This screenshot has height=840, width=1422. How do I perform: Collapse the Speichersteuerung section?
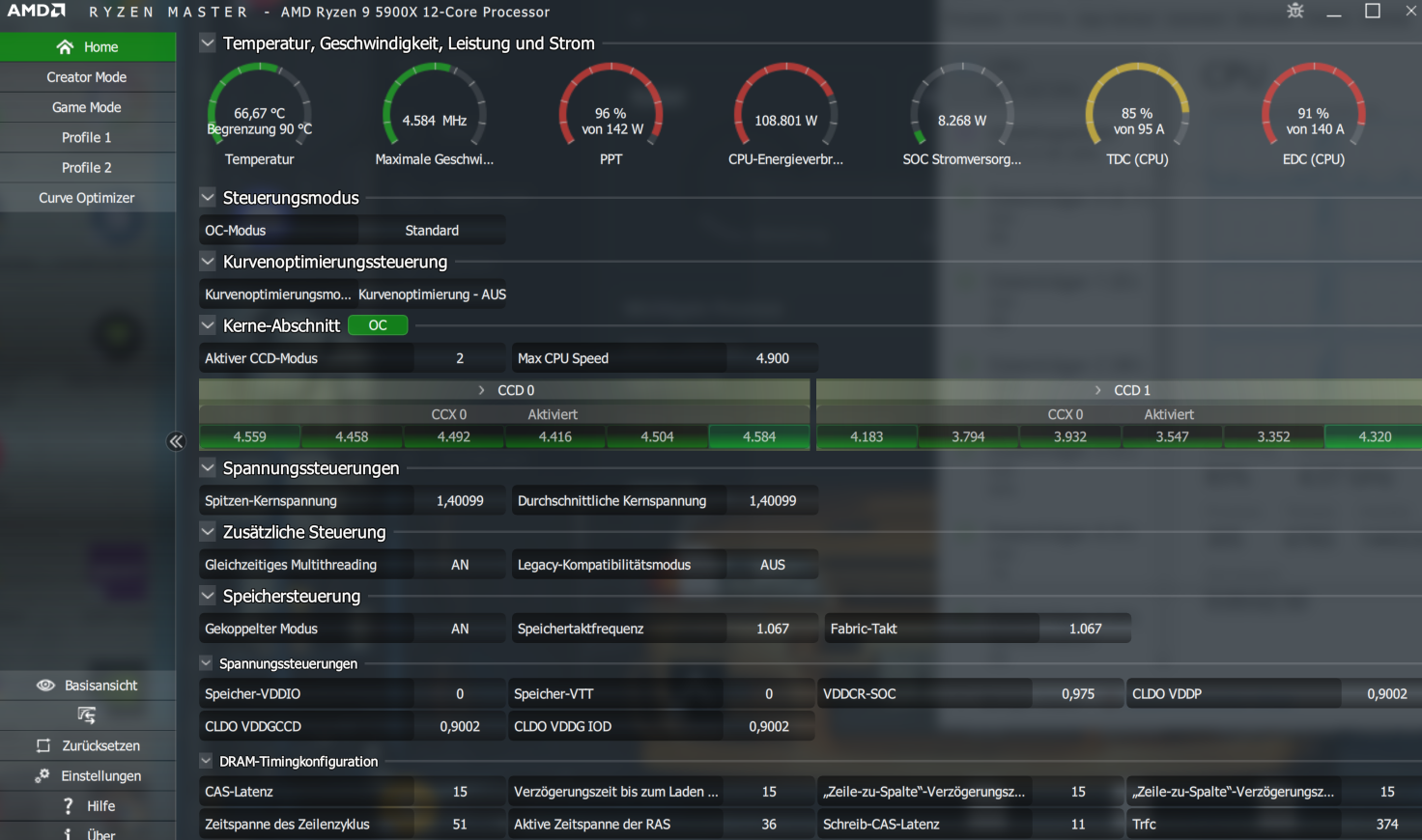tap(208, 596)
